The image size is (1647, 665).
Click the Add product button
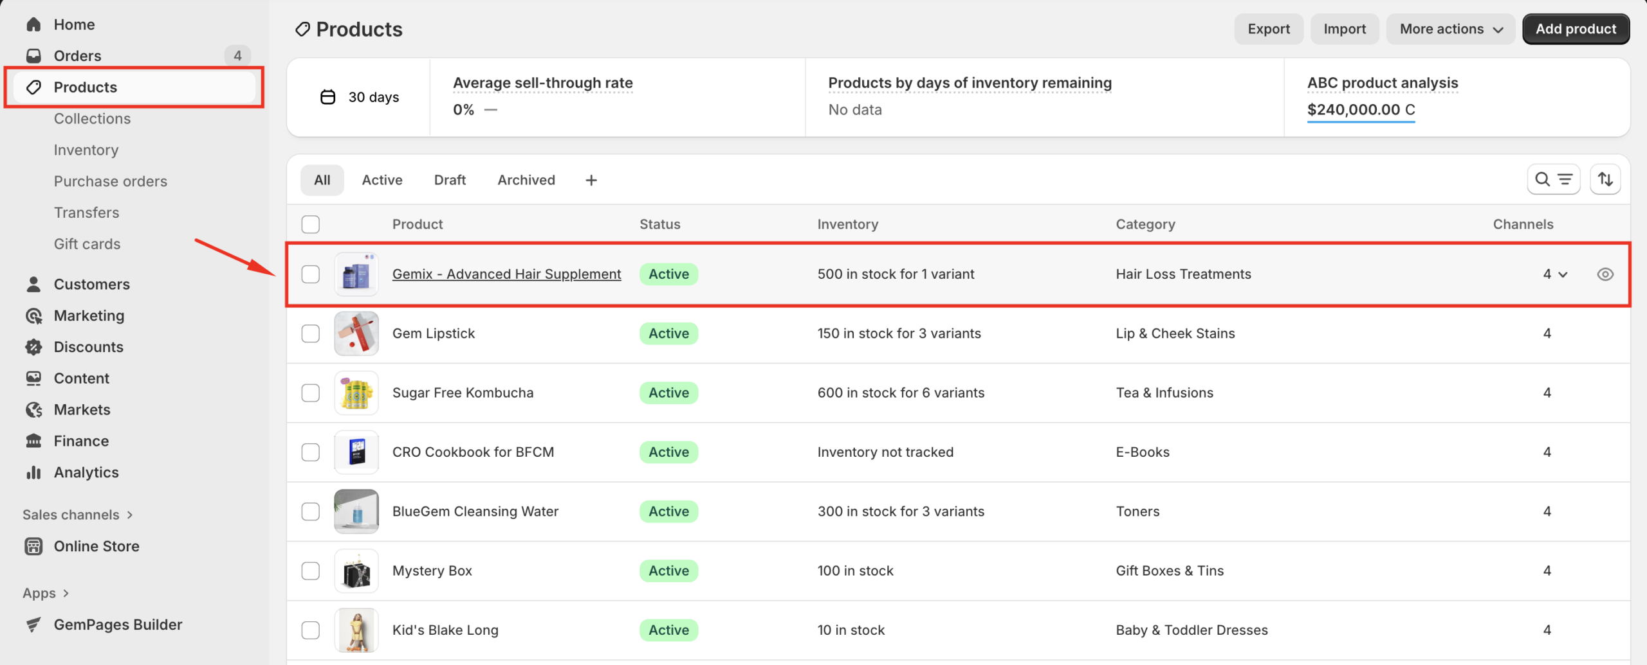(1575, 29)
